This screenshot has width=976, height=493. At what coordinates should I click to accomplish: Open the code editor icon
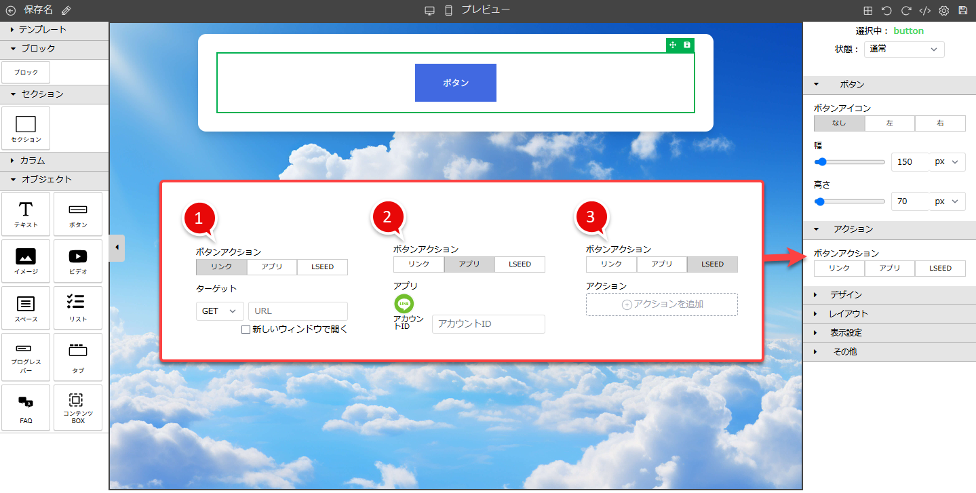(x=924, y=10)
